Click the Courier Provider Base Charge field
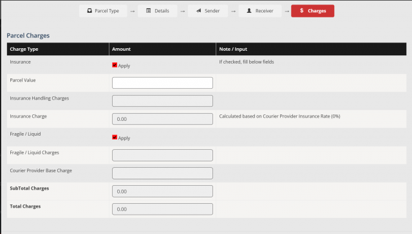 (162, 173)
